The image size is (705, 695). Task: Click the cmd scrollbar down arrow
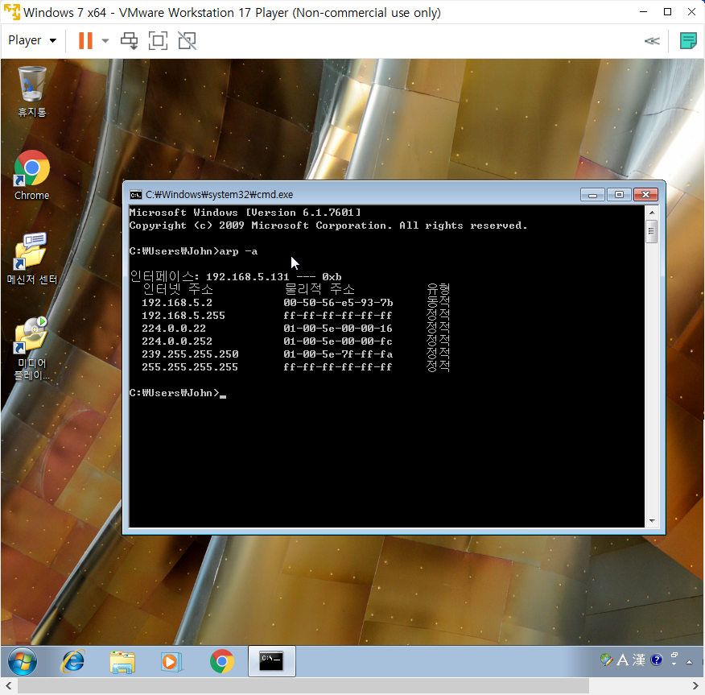pyautogui.click(x=652, y=521)
